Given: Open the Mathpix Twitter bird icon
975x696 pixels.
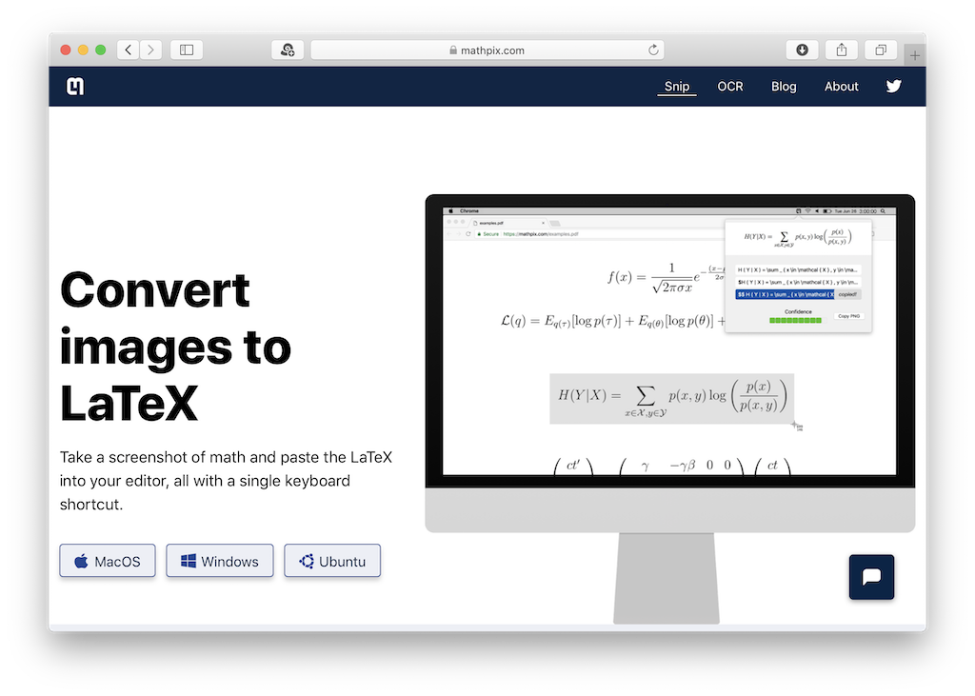Looking at the screenshot, I should (893, 86).
